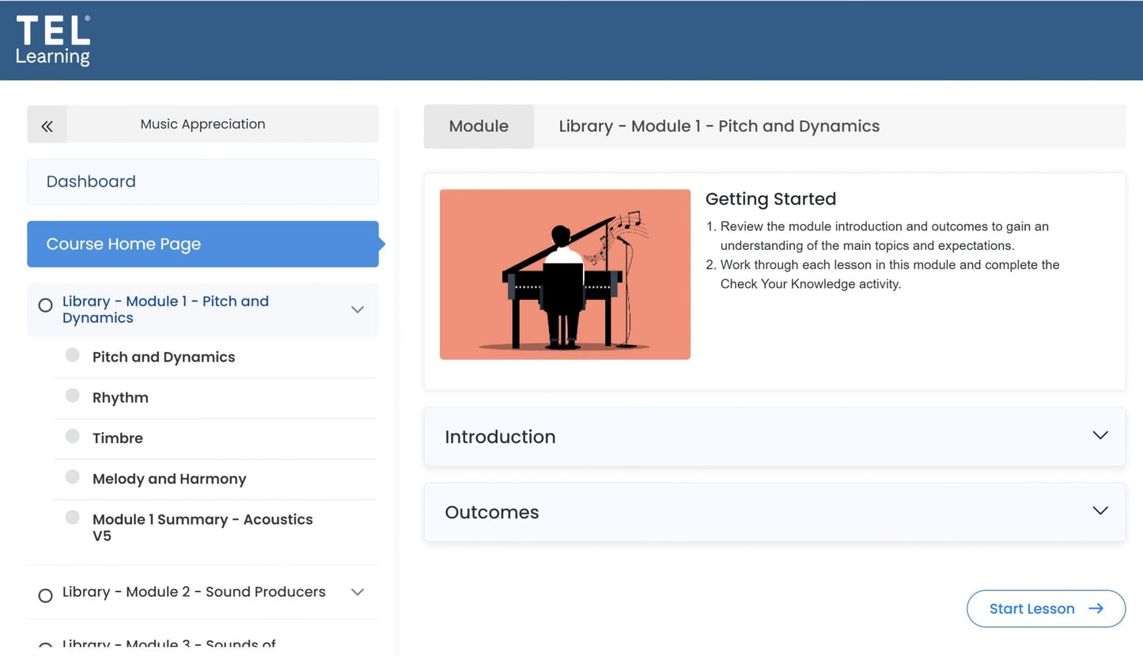Click the pianist illustration thumbnail
The height and width of the screenshot is (656, 1143).
point(565,275)
